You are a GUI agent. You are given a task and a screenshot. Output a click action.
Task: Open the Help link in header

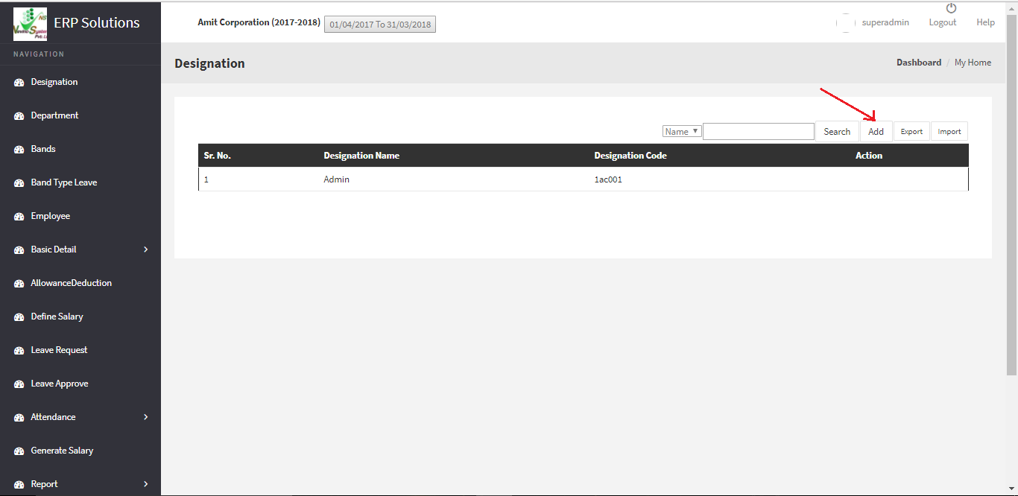point(985,22)
